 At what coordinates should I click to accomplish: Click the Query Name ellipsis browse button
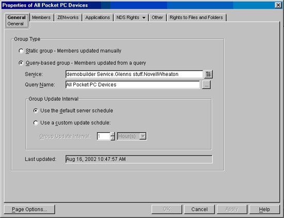coord(207,85)
